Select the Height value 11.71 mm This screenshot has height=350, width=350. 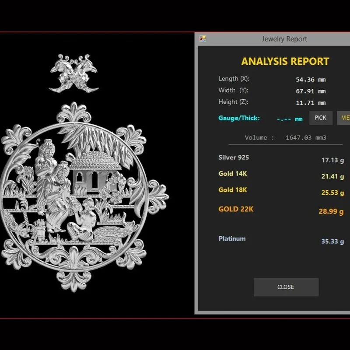click(x=311, y=103)
